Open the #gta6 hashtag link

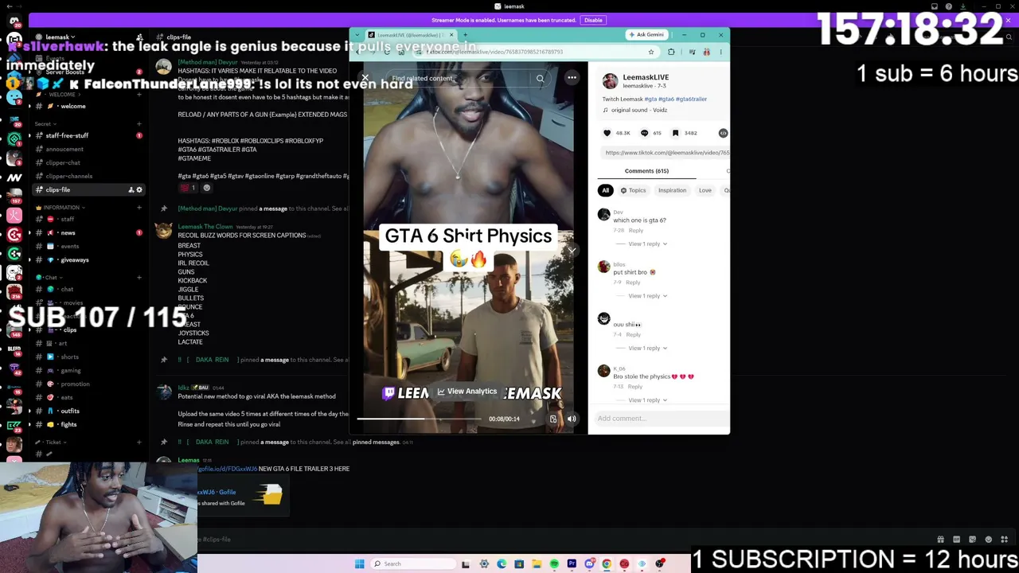[x=666, y=99]
